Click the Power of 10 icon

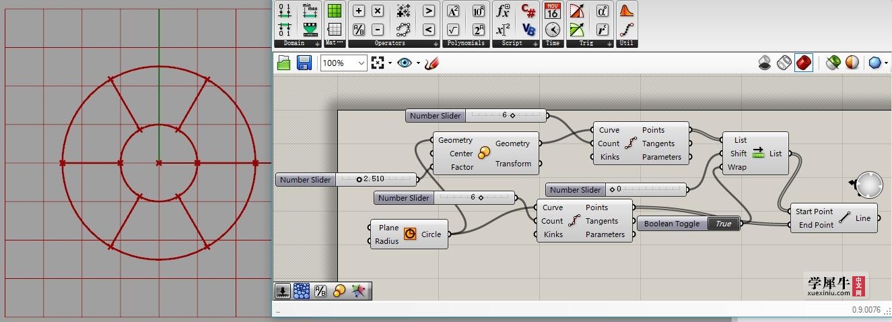tap(478, 11)
